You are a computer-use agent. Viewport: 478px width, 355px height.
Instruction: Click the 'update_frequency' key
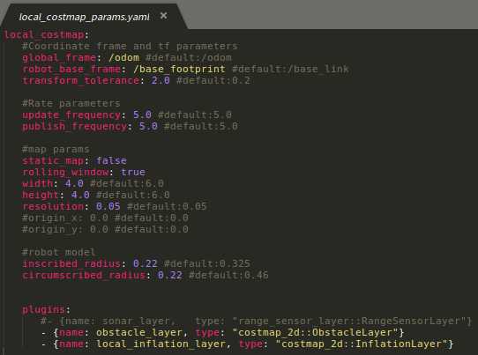(x=71, y=115)
